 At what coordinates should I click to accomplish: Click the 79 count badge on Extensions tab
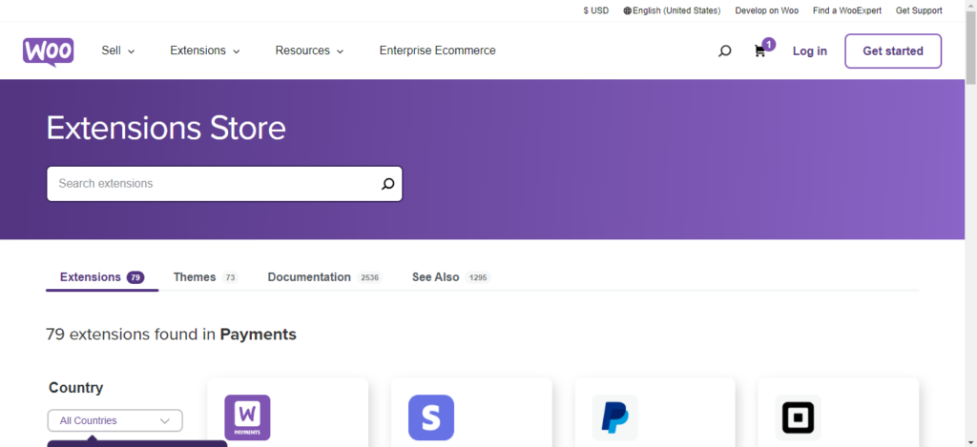tap(135, 277)
